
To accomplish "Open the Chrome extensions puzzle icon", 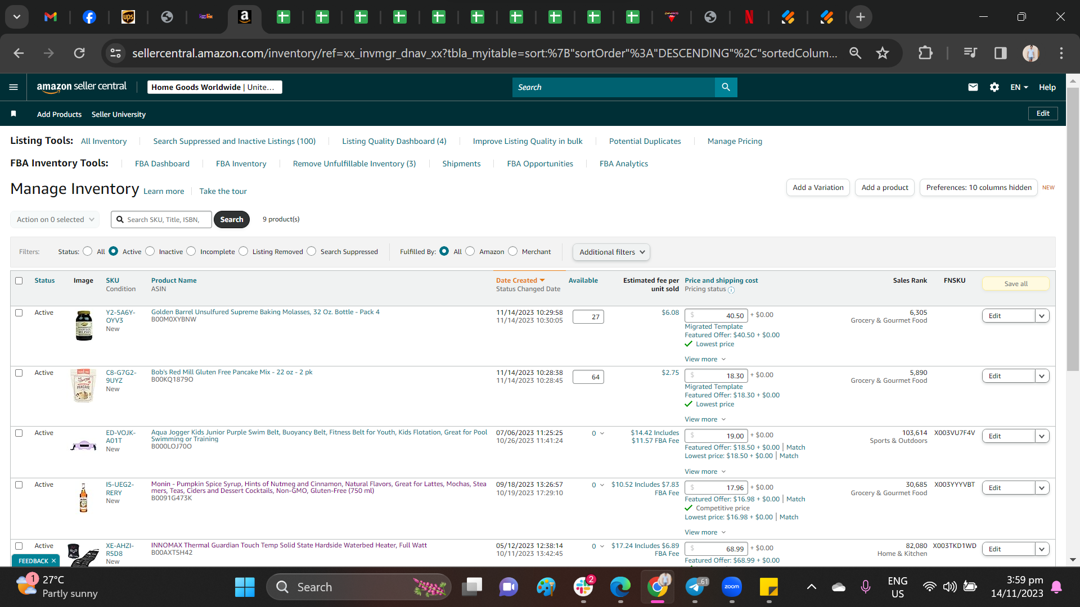I will click(x=925, y=53).
